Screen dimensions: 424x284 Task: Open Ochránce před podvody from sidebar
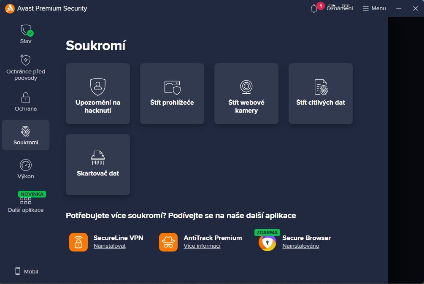click(25, 61)
